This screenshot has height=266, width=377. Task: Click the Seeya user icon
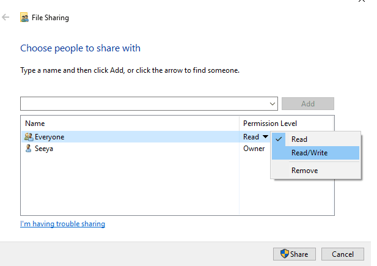pyautogui.click(x=28, y=148)
